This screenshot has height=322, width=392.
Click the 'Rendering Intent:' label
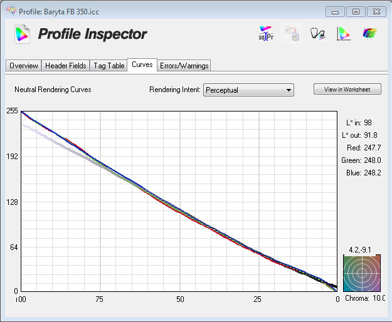pos(175,90)
